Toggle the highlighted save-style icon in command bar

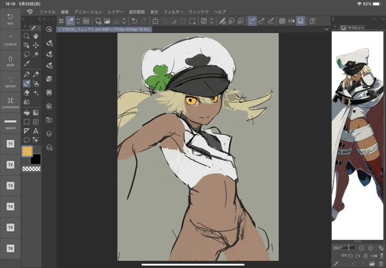tap(301, 21)
